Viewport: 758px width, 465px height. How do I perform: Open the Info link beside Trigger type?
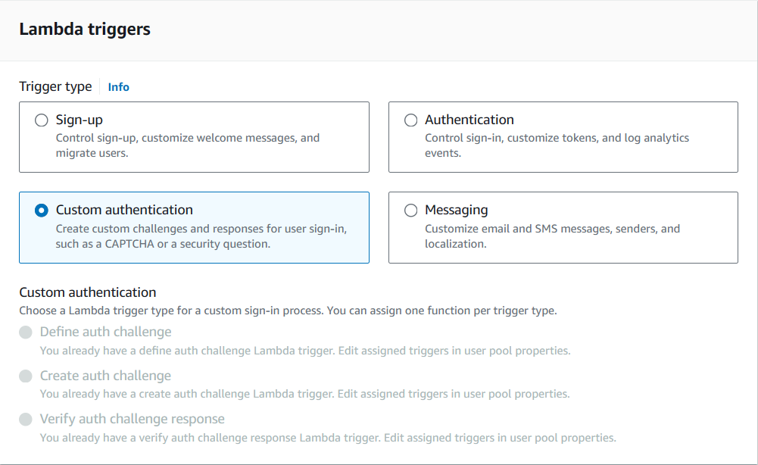(118, 87)
